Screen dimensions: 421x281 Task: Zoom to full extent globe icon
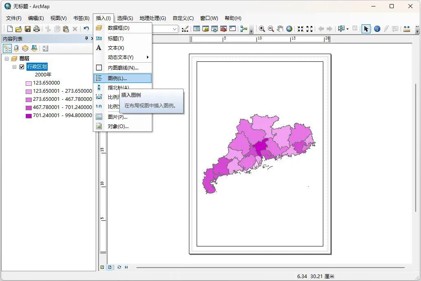(x=289, y=29)
